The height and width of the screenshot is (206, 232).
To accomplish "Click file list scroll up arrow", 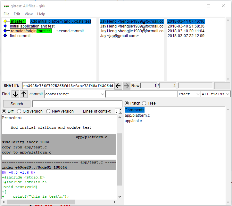I will click(x=228, y=109).
